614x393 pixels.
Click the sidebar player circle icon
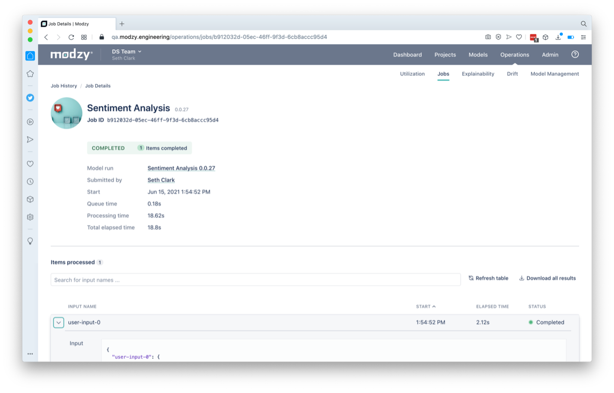pyautogui.click(x=30, y=122)
